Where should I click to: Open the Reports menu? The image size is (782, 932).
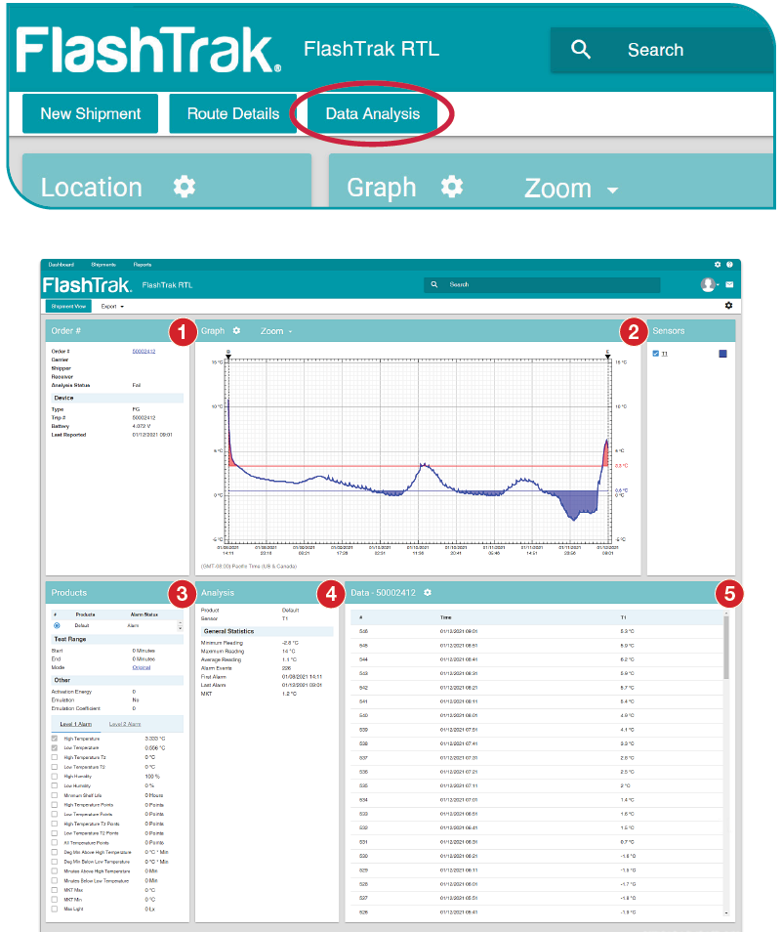tap(143, 265)
